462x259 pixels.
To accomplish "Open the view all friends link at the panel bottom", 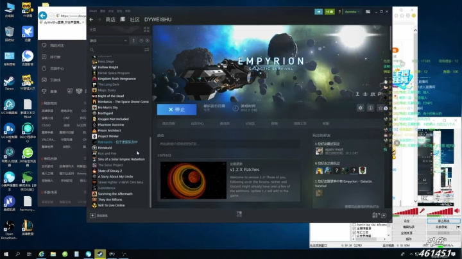I will pos(362,206).
